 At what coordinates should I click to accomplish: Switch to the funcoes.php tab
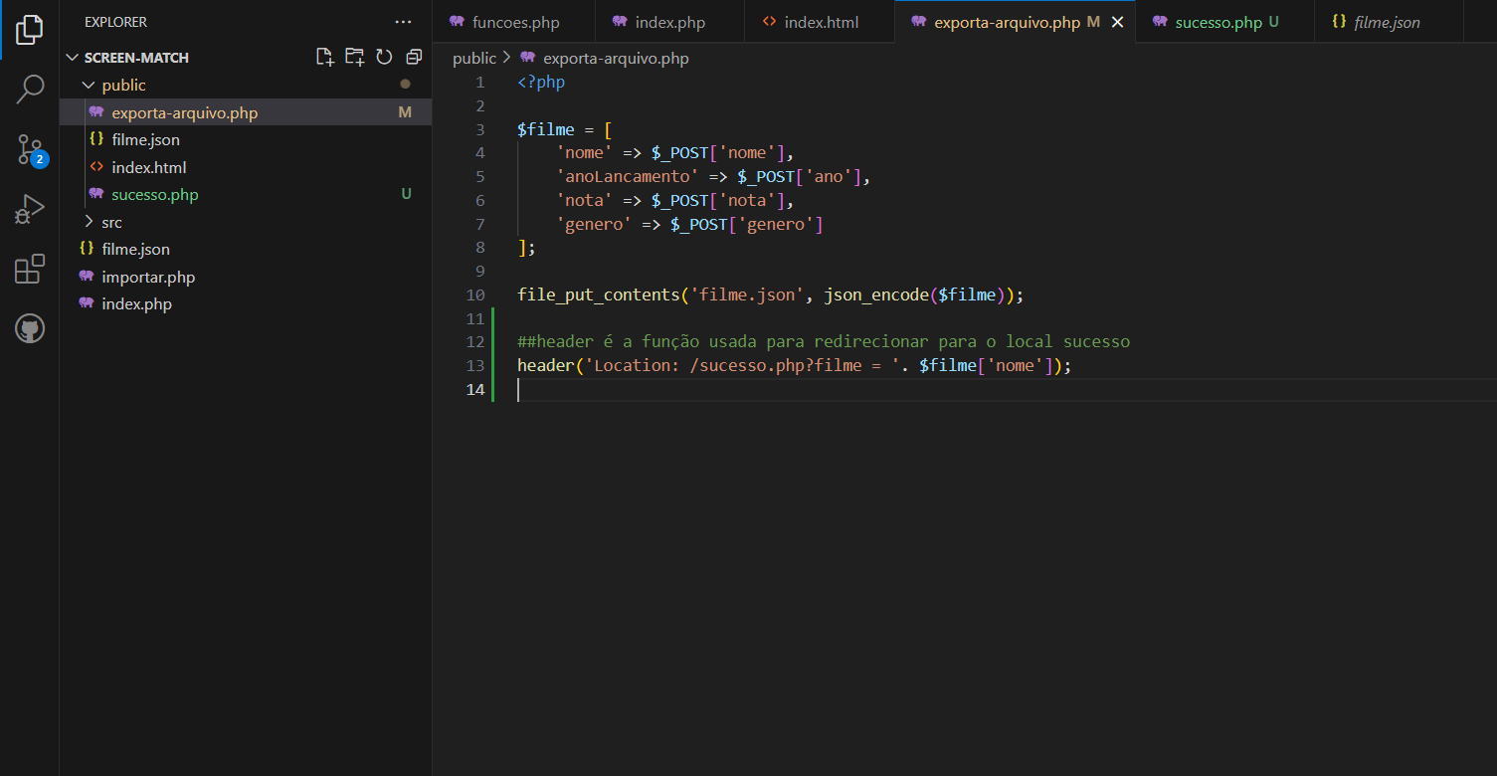tap(514, 22)
